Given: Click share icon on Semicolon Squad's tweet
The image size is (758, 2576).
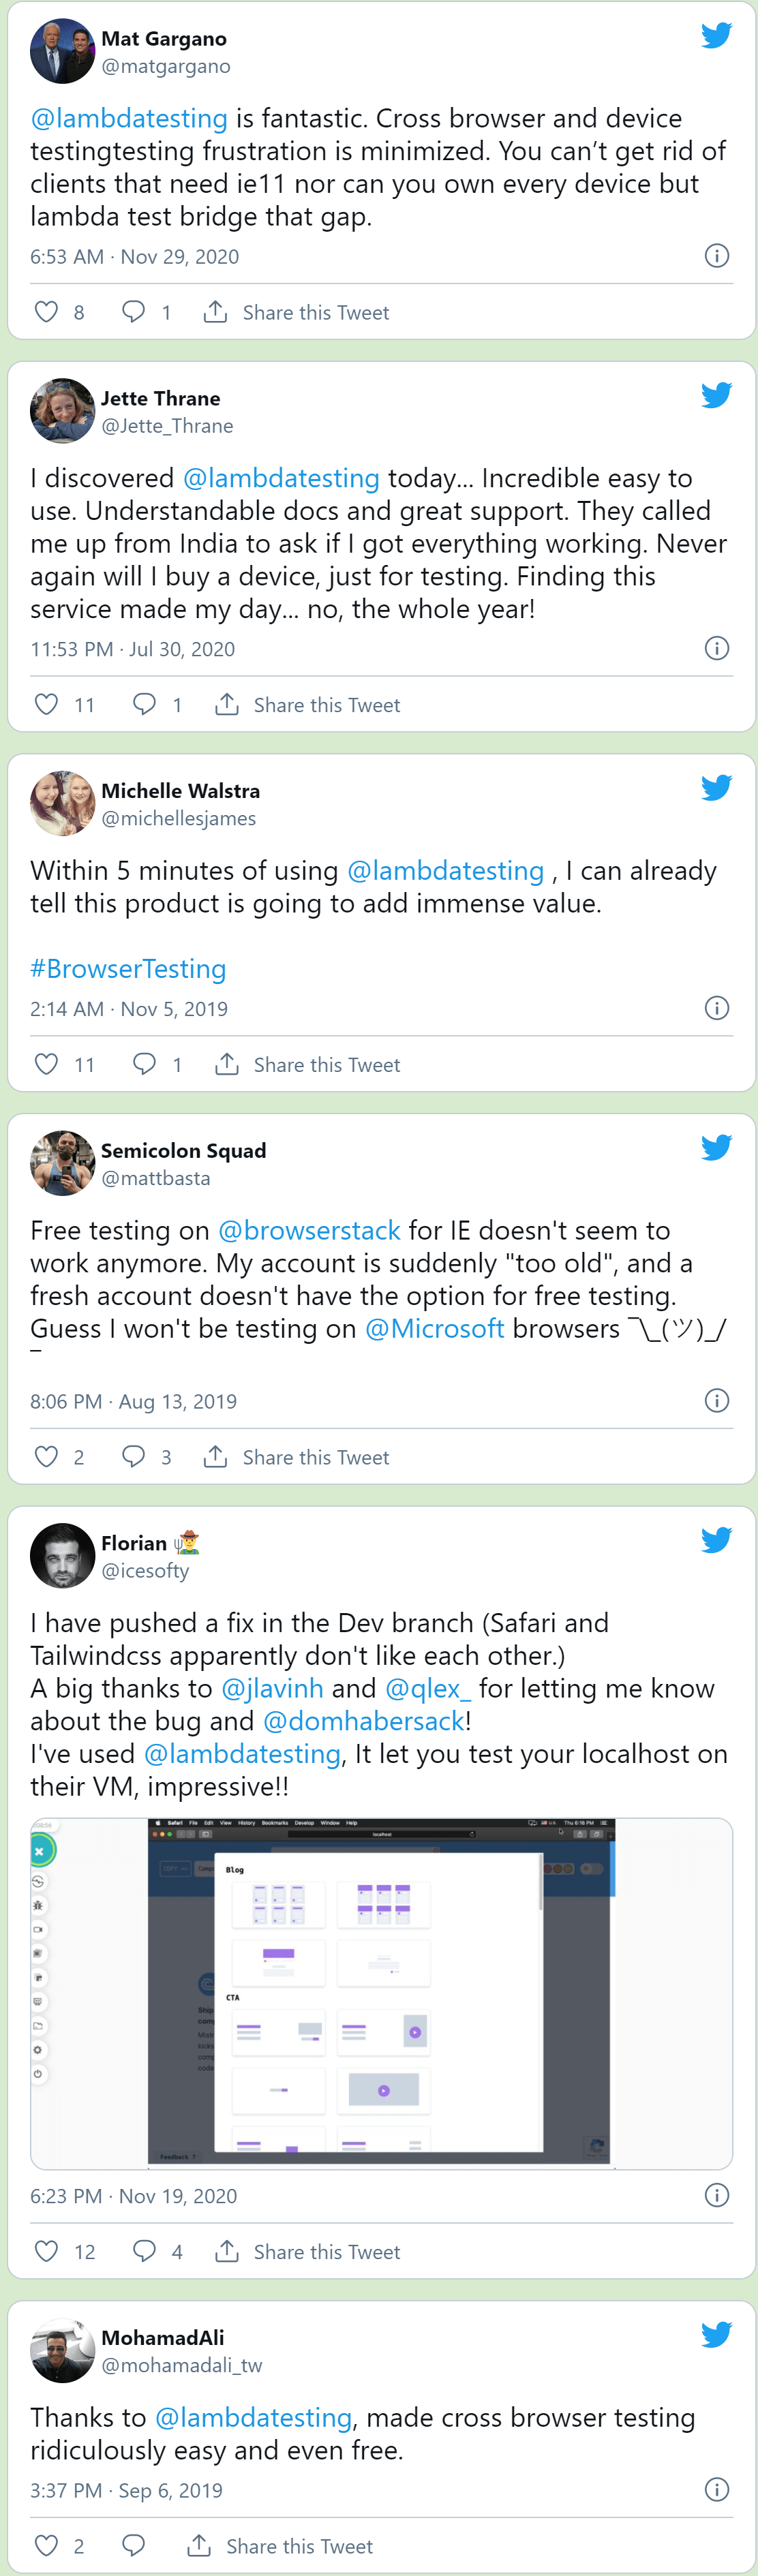Looking at the screenshot, I should [x=215, y=1457].
